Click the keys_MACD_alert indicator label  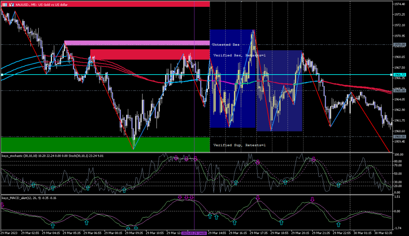[29, 198]
